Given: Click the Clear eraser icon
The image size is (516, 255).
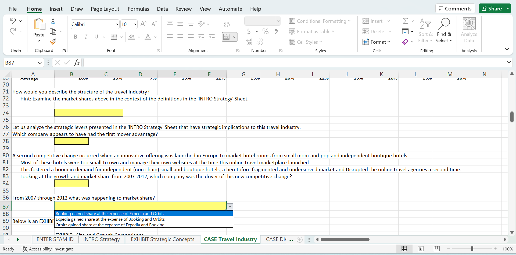Looking at the screenshot, I should (405, 42).
